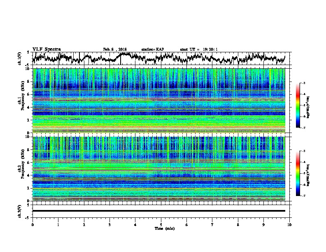Click the ch.2 spectrogram panel
326x252 pixels.
159,169
